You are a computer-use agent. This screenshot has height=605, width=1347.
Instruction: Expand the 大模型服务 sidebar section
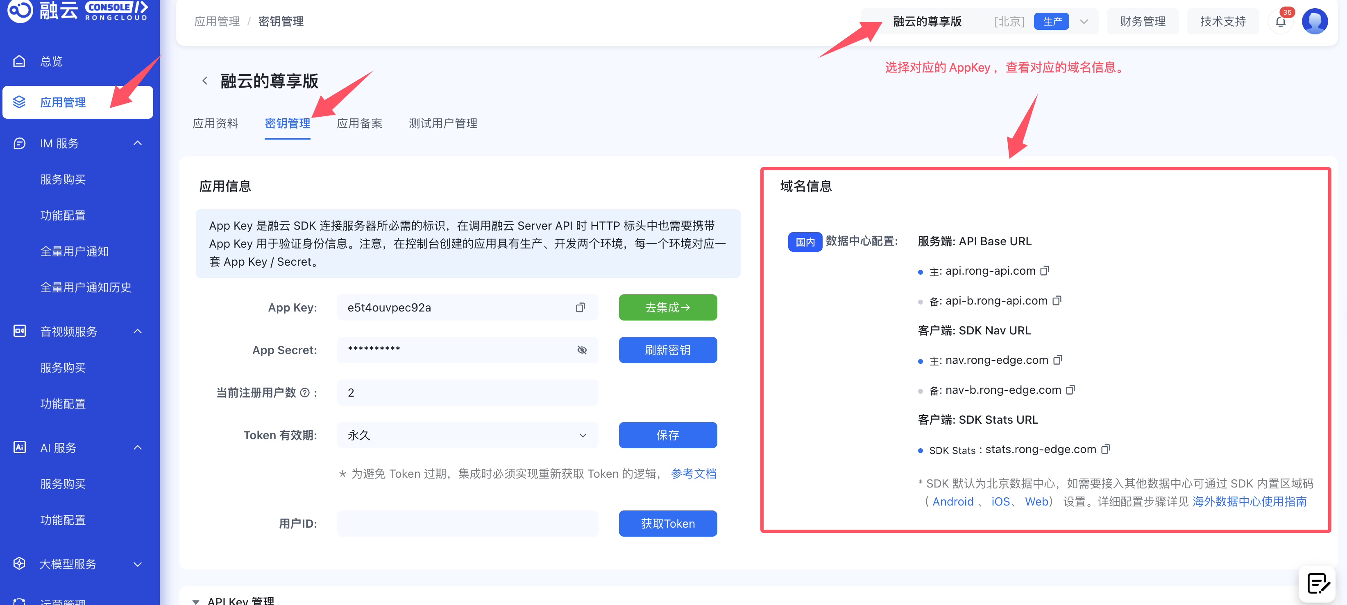(x=138, y=564)
